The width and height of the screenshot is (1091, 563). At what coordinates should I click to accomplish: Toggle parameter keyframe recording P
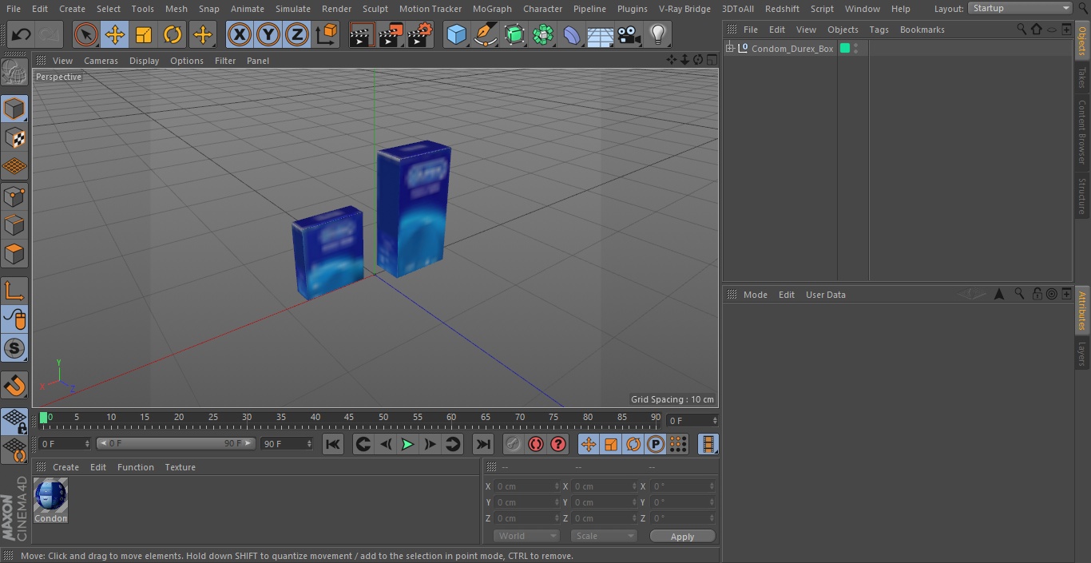(656, 444)
